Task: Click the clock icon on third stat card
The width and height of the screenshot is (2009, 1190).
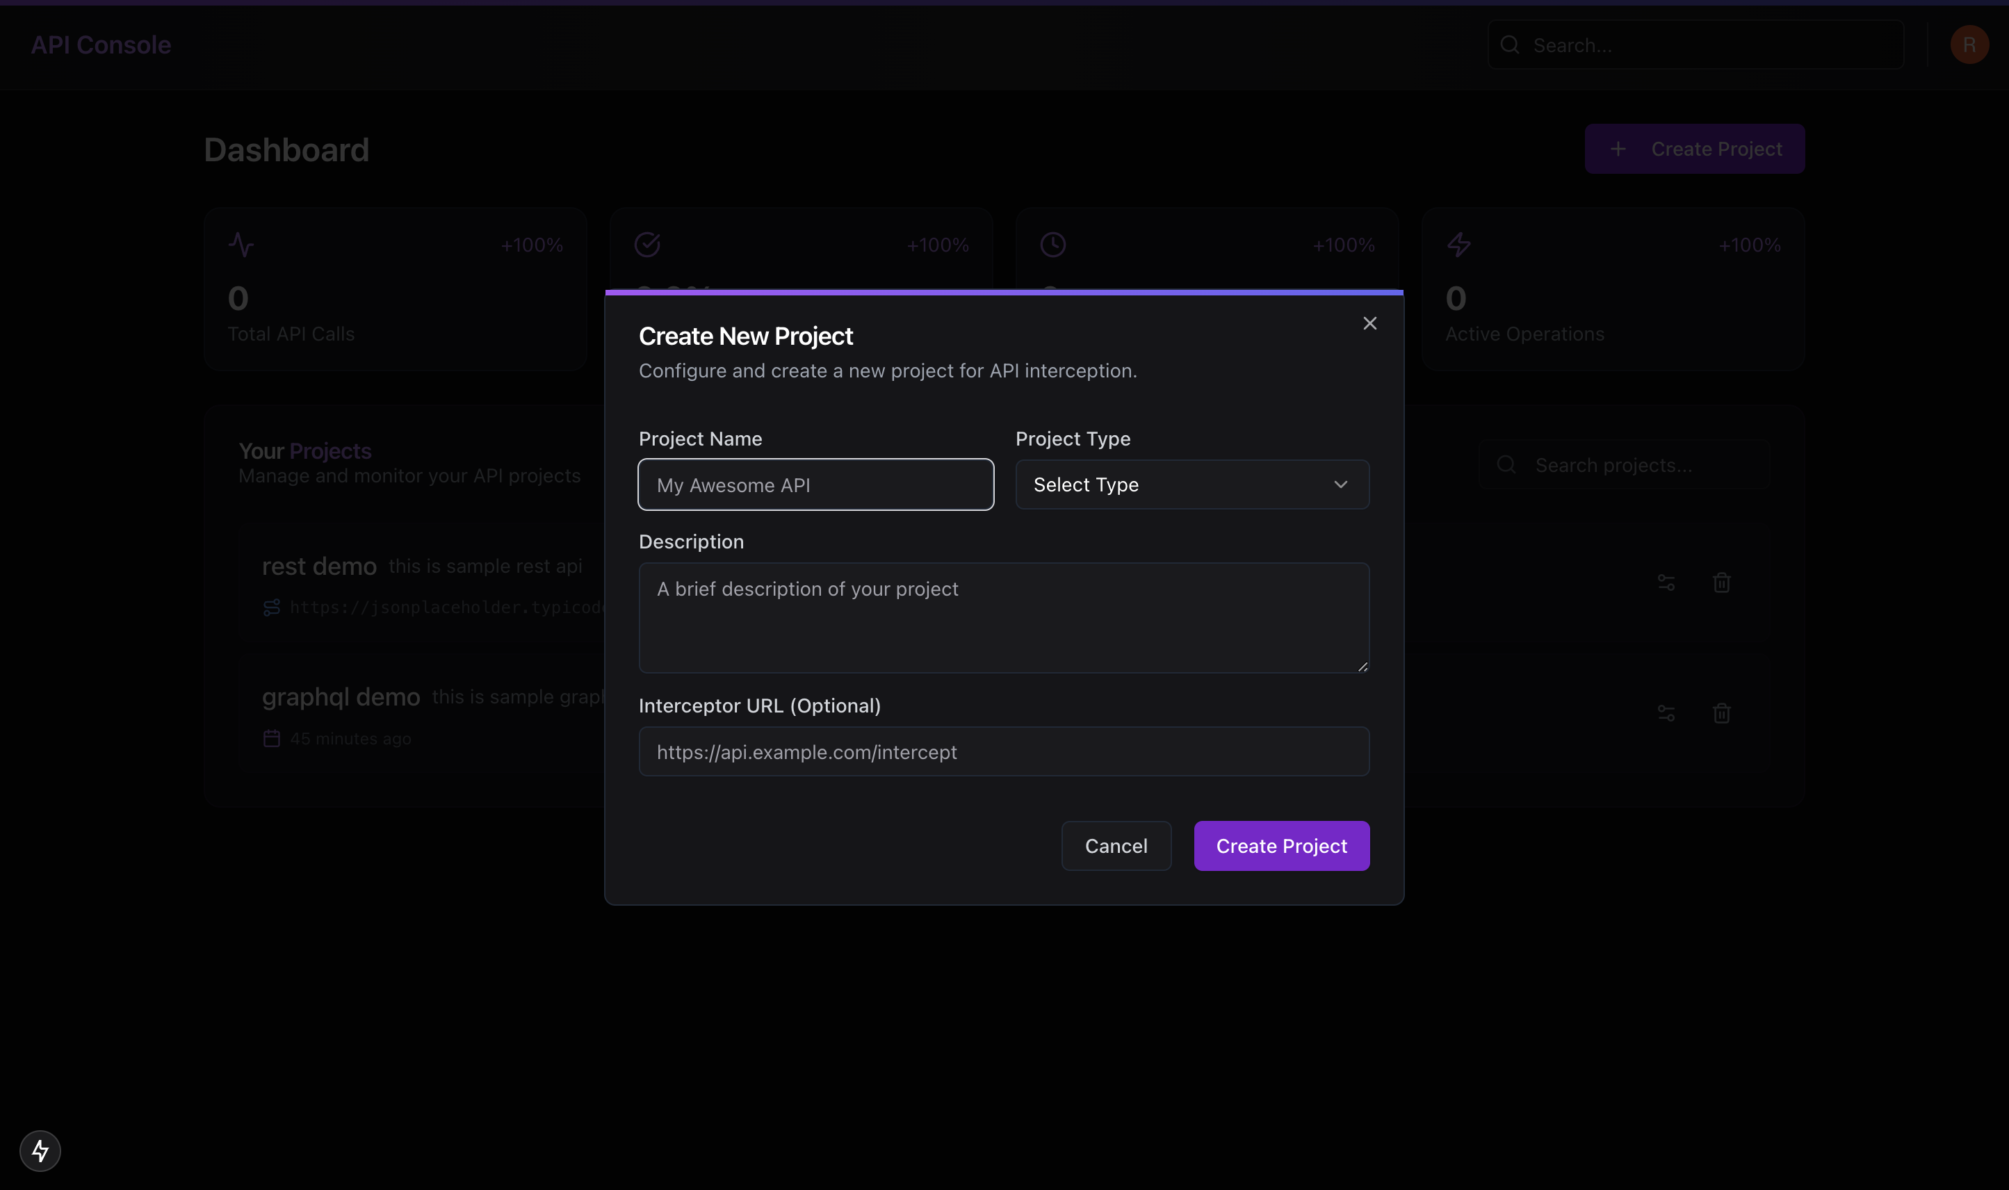Action: point(1053,245)
